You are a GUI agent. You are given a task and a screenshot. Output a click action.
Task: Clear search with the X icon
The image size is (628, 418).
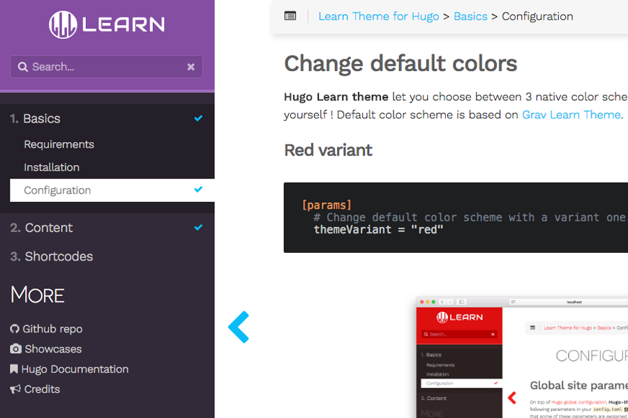pyautogui.click(x=190, y=67)
